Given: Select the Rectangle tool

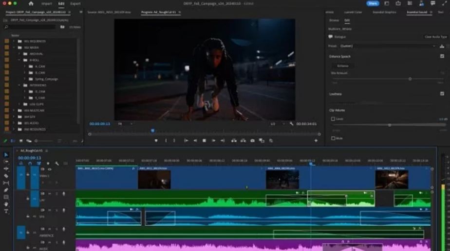Looking at the screenshot, I should [6, 197].
